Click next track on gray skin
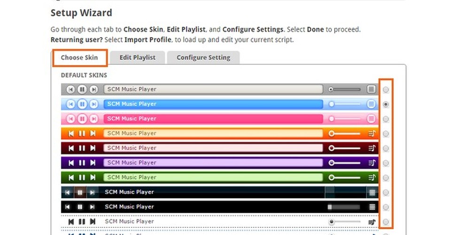 pyautogui.click(x=94, y=89)
